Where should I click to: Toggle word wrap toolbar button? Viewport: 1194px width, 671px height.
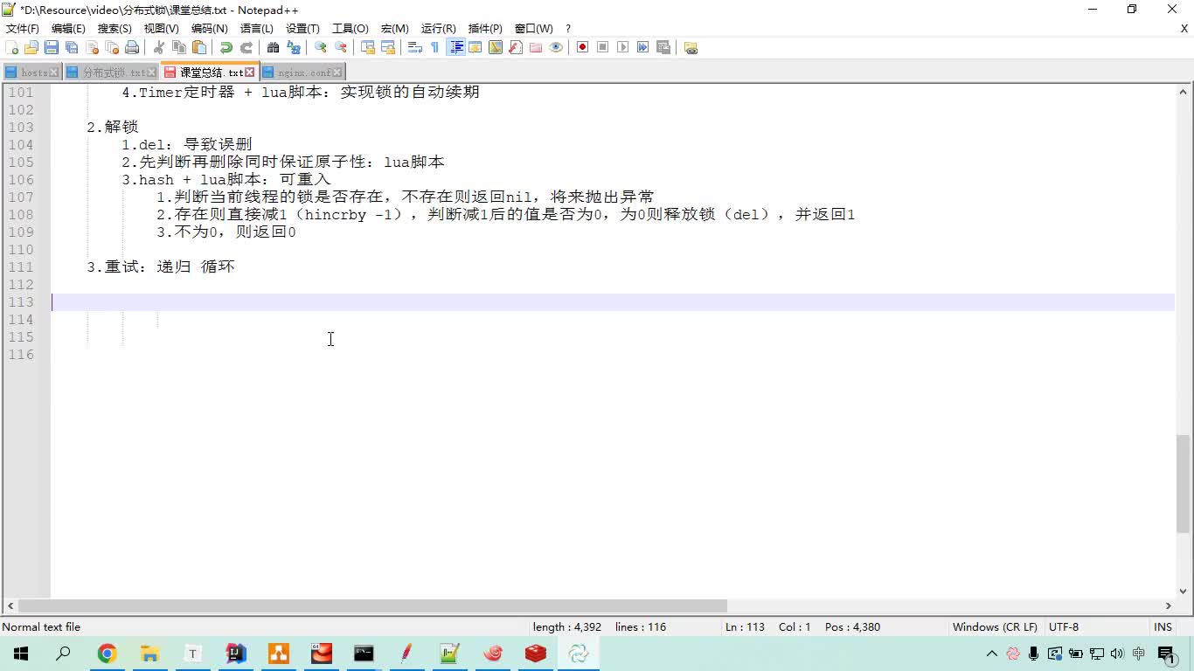point(415,47)
